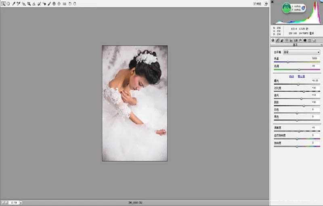Switch to the Tone Curve panel tab
323x206 pixels.
(x=277, y=40)
